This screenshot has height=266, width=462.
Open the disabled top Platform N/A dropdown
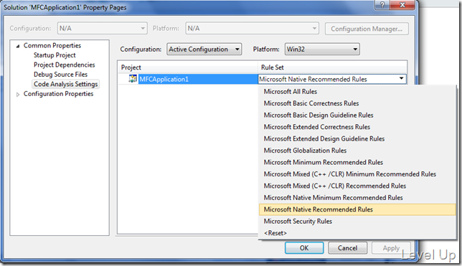coord(252,28)
